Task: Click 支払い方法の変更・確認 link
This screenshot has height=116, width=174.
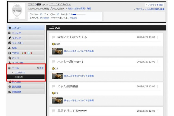Action: pos(79,8)
